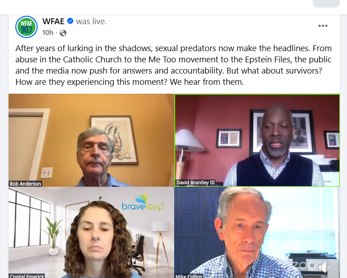Click the WFAE 90.7 profile picture

(26, 27)
